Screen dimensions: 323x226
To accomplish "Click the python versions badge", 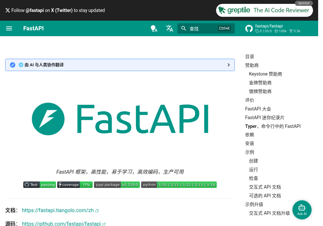I will 179,185.
